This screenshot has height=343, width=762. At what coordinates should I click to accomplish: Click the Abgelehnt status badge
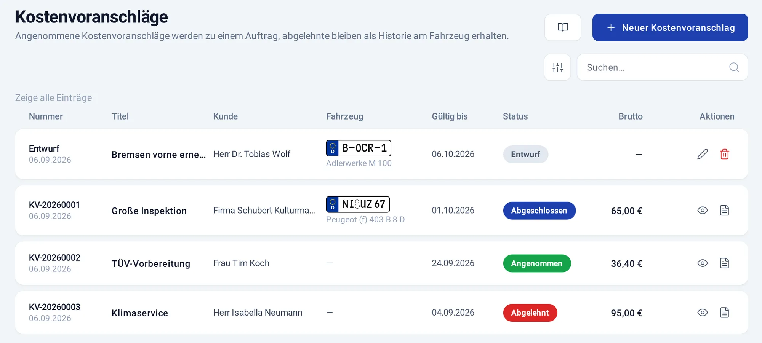(530, 313)
